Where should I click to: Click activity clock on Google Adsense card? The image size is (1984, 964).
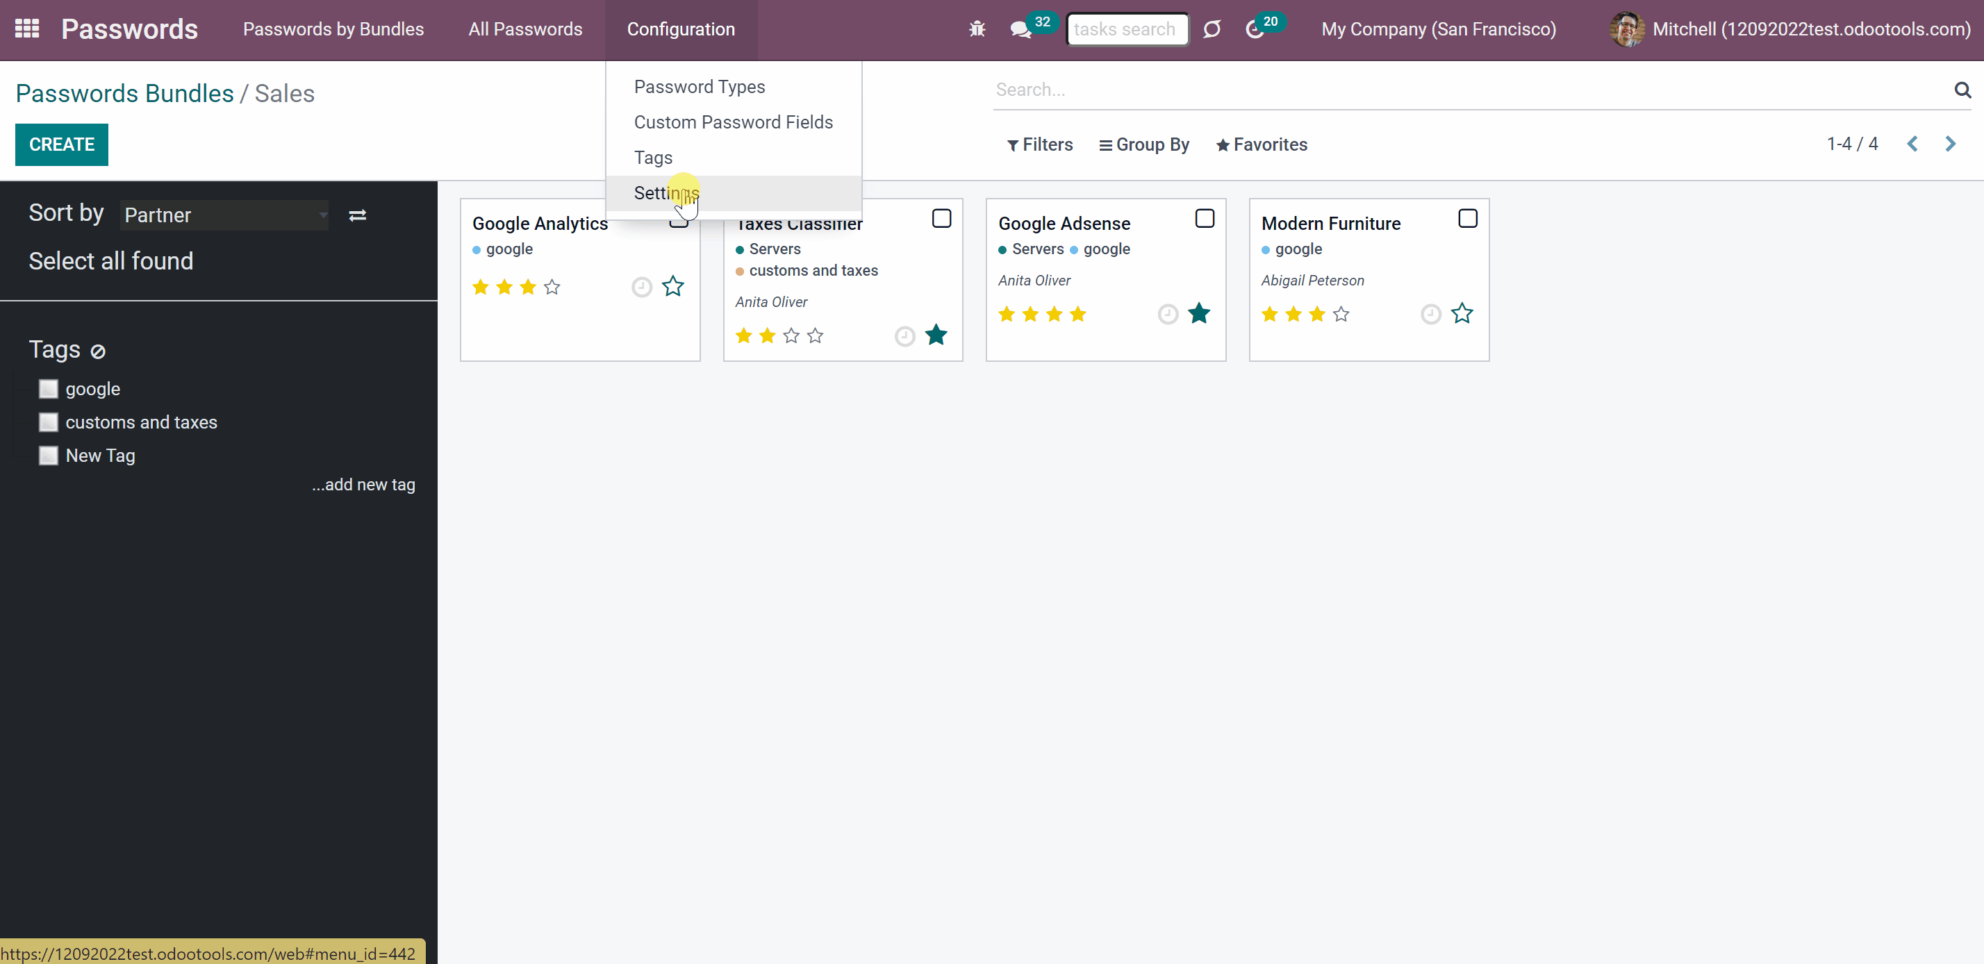(x=1168, y=314)
